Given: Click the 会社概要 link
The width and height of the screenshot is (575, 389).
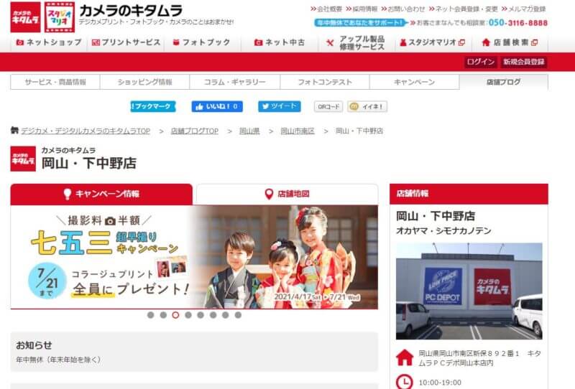Looking at the screenshot, I should 326,9.
